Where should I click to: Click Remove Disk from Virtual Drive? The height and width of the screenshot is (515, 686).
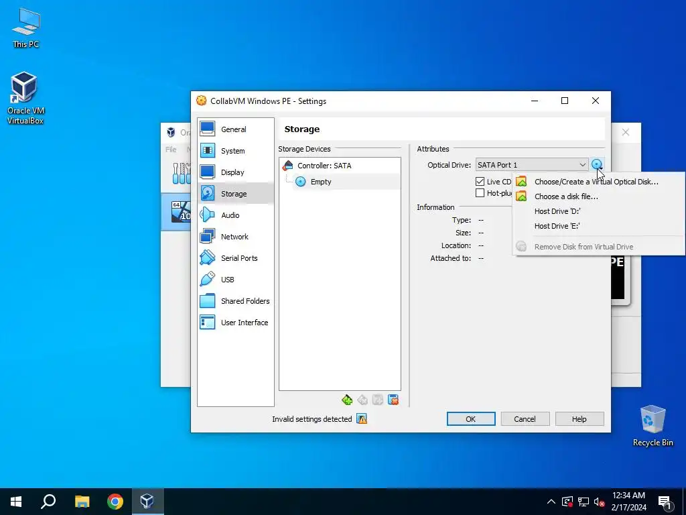click(x=598, y=247)
